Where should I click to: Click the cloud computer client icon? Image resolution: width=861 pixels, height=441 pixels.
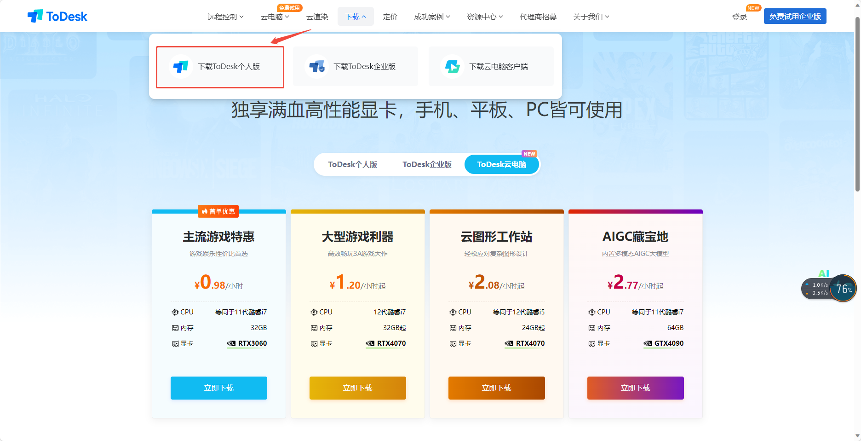[x=453, y=67]
